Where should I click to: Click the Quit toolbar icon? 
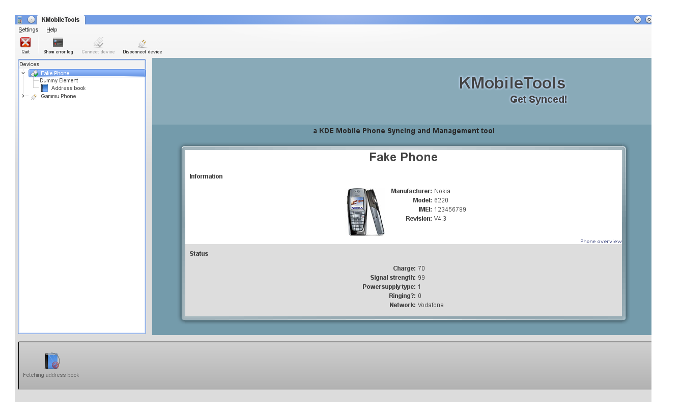coord(25,43)
